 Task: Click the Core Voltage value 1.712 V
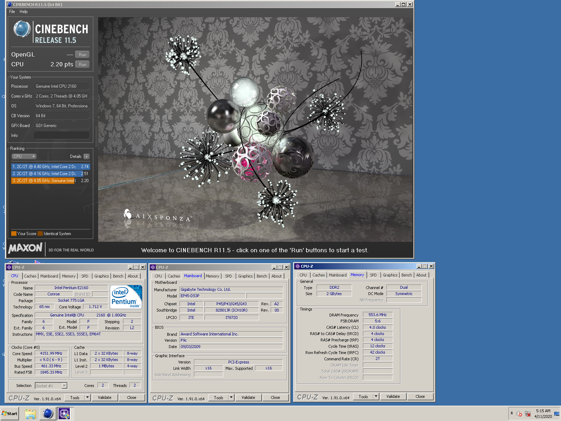tap(95, 307)
